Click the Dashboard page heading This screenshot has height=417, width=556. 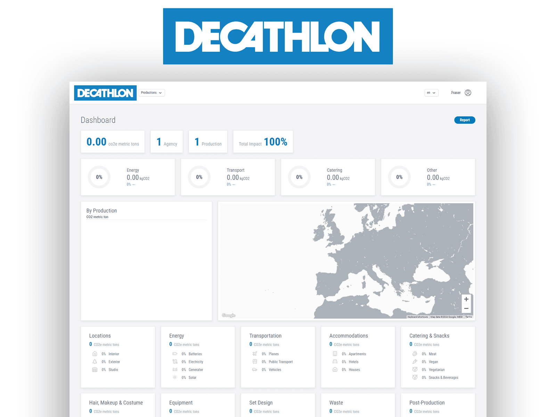click(x=98, y=120)
